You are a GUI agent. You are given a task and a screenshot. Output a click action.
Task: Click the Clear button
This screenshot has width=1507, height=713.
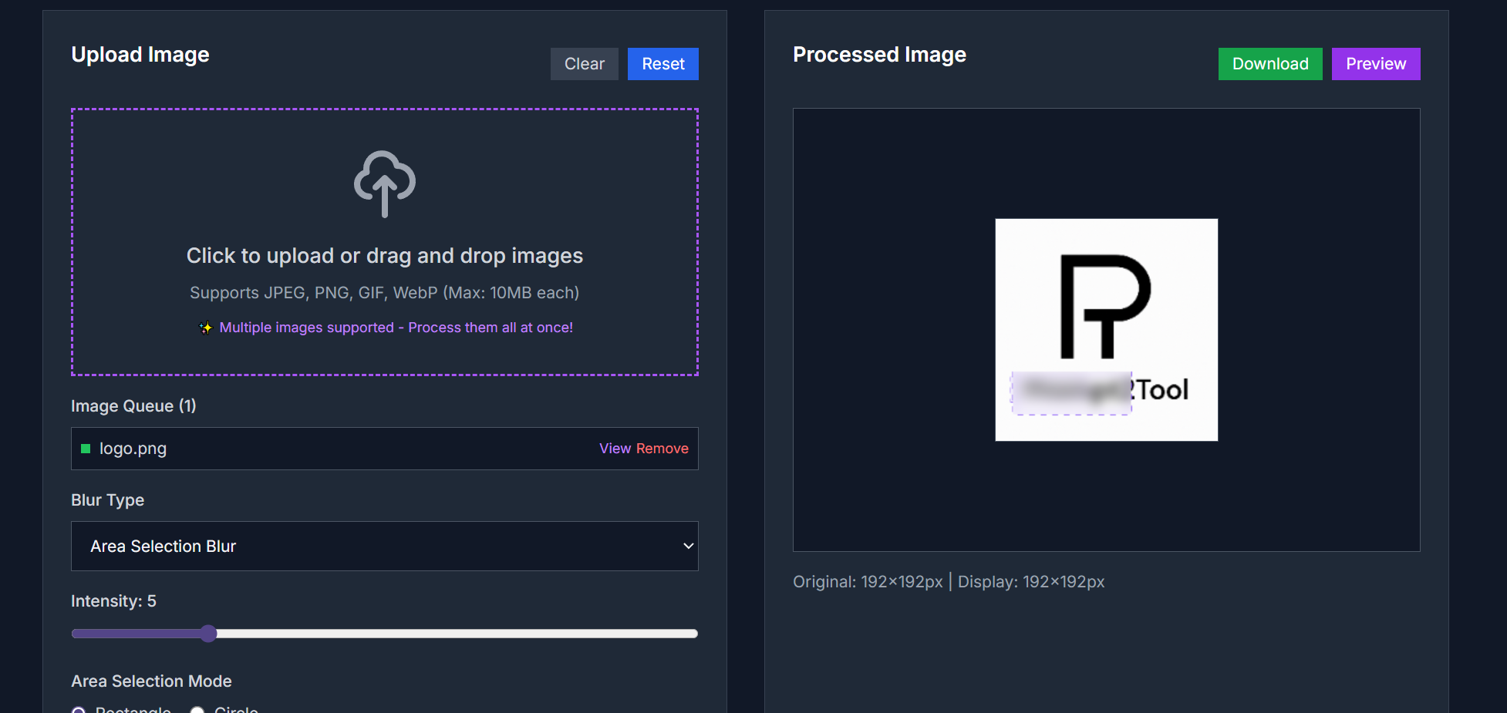click(x=584, y=63)
